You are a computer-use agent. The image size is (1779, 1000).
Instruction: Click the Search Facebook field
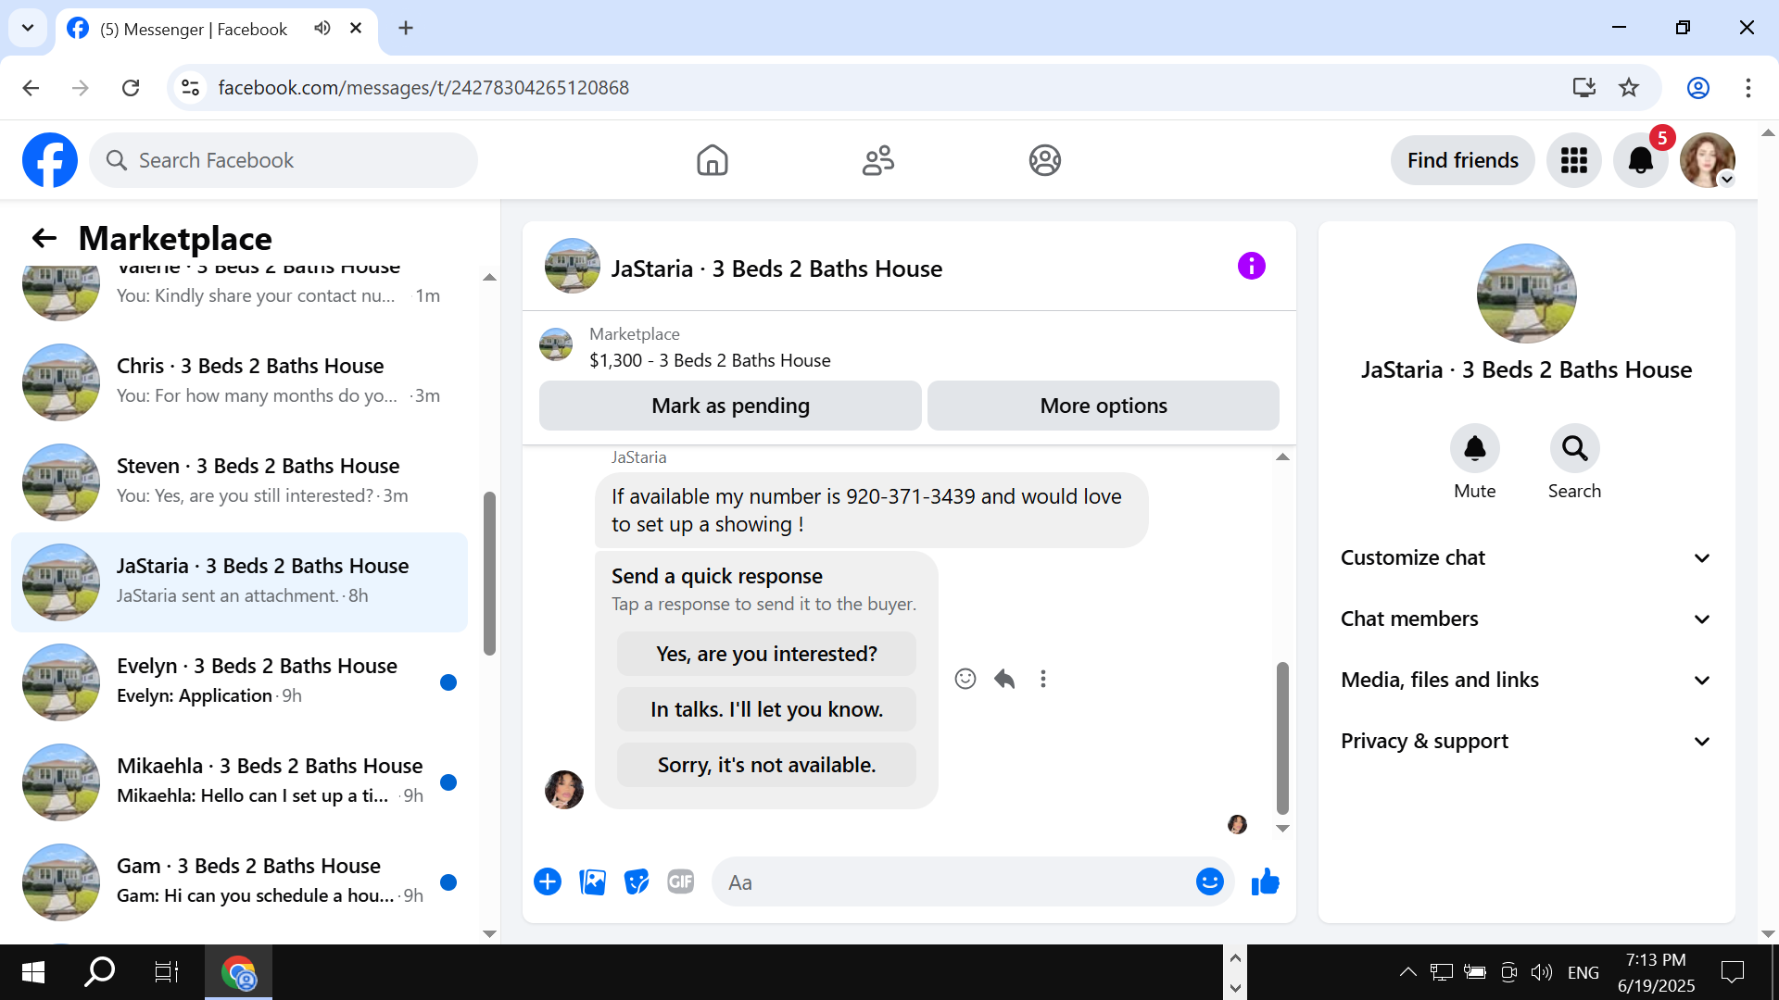click(284, 160)
